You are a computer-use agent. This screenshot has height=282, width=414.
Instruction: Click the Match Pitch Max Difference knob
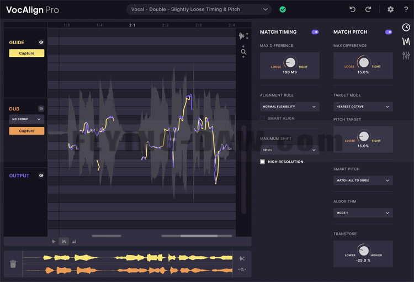point(364,62)
